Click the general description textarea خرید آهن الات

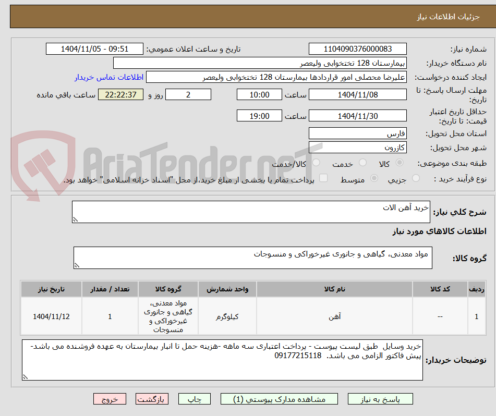point(251,212)
